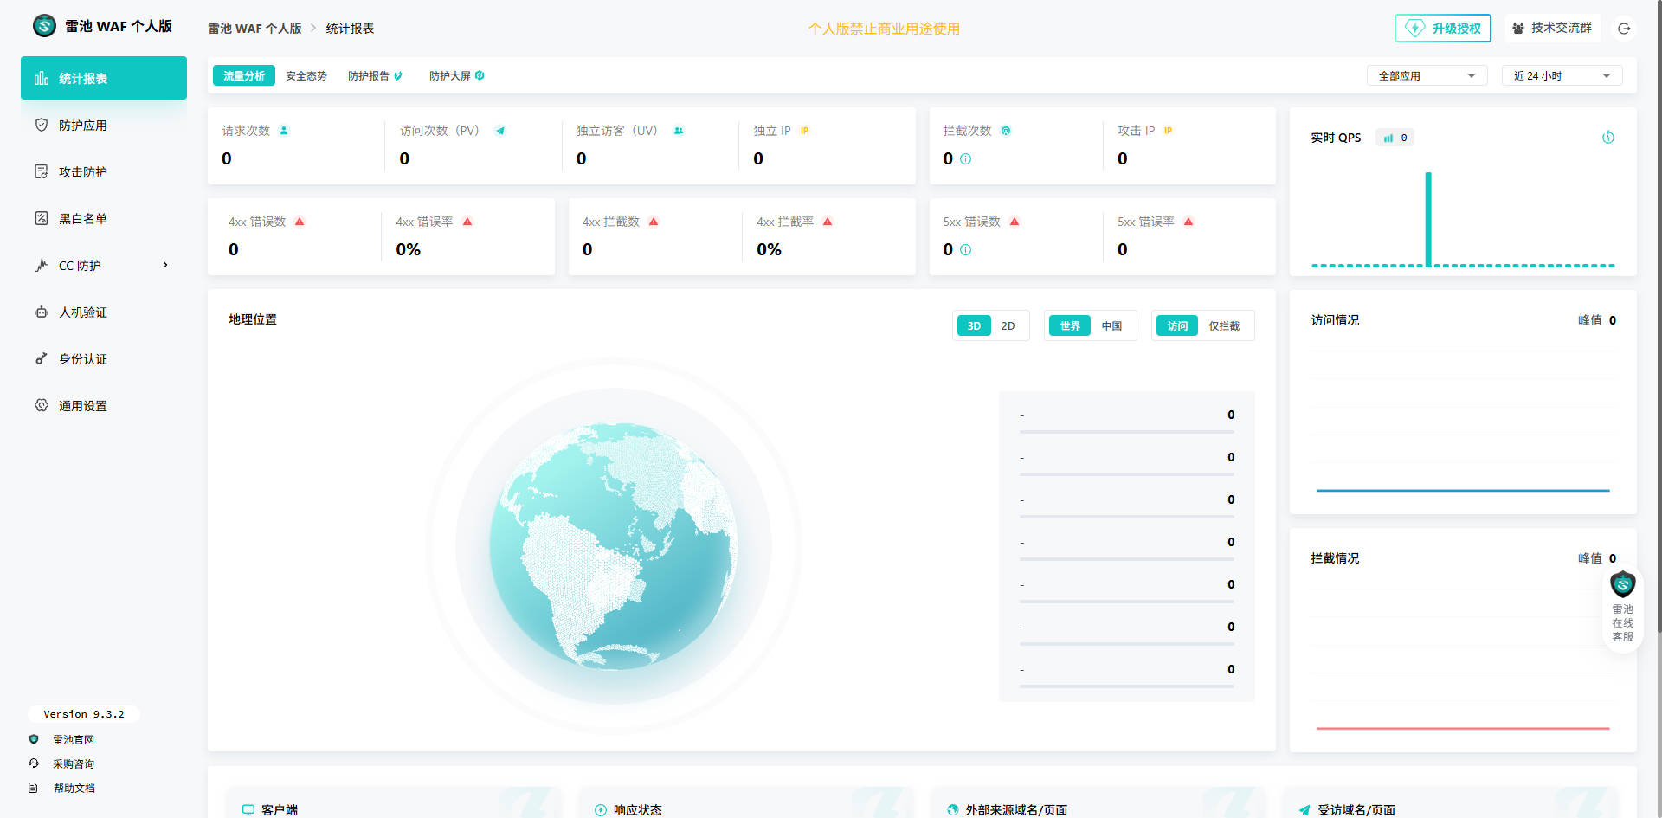Click the gear icon beside 通用设置
This screenshot has height=818, width=1662.
coord(42,405)
